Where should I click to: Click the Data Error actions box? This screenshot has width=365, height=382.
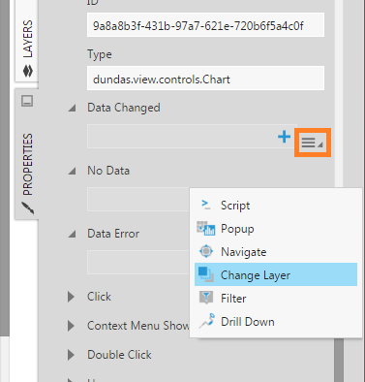click(138, 262)
